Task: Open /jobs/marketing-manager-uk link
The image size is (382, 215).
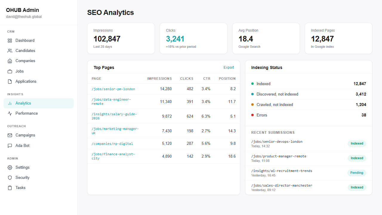Action: click(115, 131)
